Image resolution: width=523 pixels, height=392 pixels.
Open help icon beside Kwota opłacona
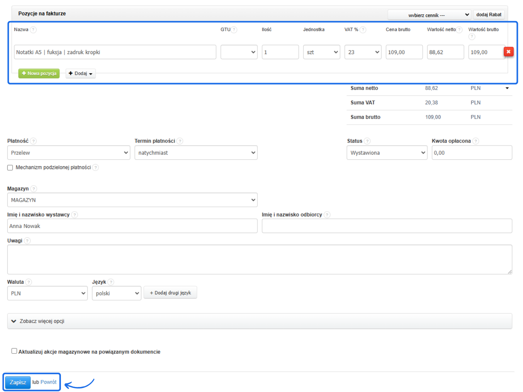(x=476, y=141)
